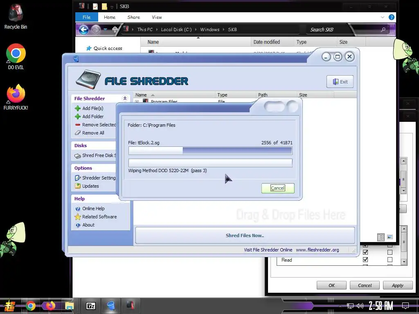
Task: Expand Explorer ribbon chevron
Action: tap(383, 17)
